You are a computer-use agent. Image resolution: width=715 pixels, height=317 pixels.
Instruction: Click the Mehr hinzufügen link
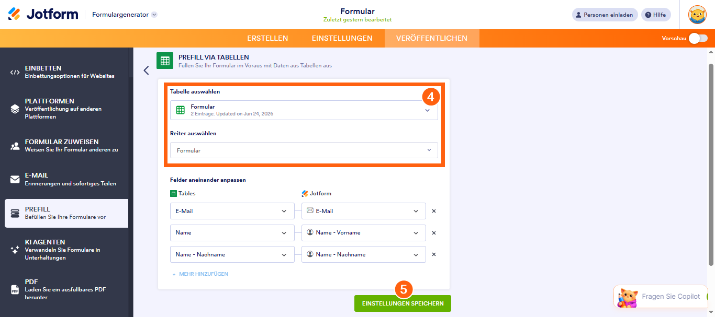tap(200, 274)
